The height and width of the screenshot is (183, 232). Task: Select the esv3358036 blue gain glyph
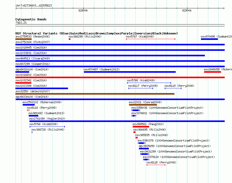coord(136,110)
